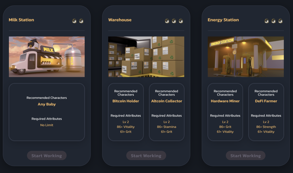
Task: Click the Any Baby recommended character
Action: click(x=47, y=104)
